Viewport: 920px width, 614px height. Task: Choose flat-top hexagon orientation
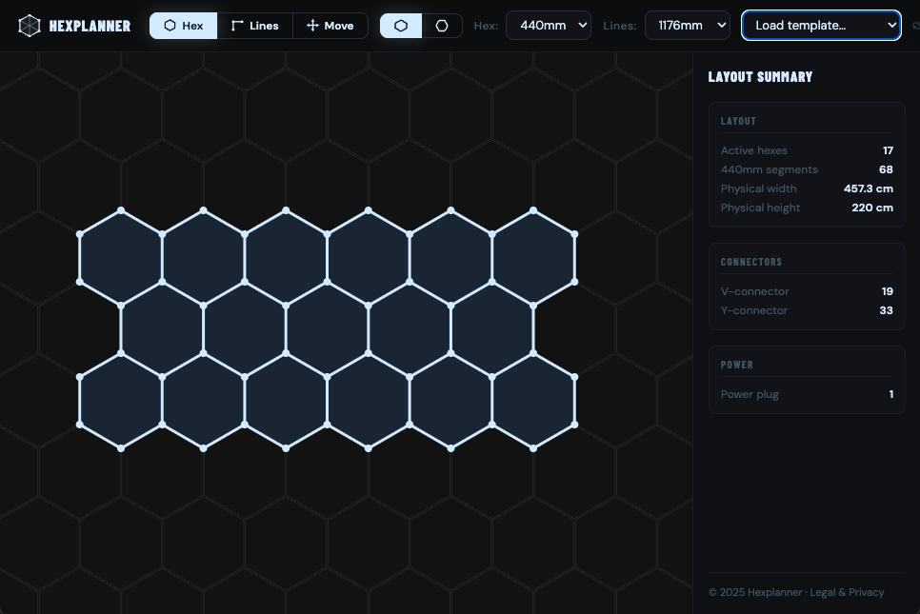tap(442, 26)
